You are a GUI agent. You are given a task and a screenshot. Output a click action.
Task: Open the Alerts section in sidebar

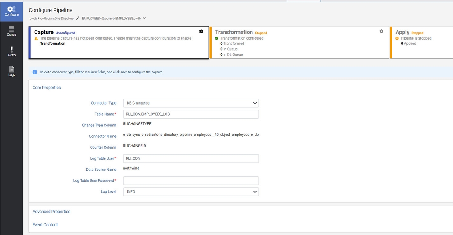point(12,51)
